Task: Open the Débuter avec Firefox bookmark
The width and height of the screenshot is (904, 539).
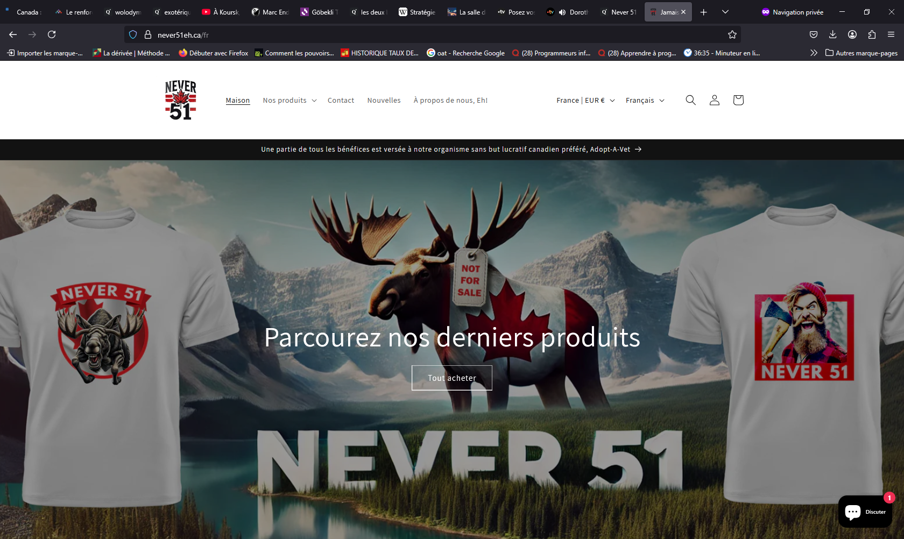Action: click(214, 53)
